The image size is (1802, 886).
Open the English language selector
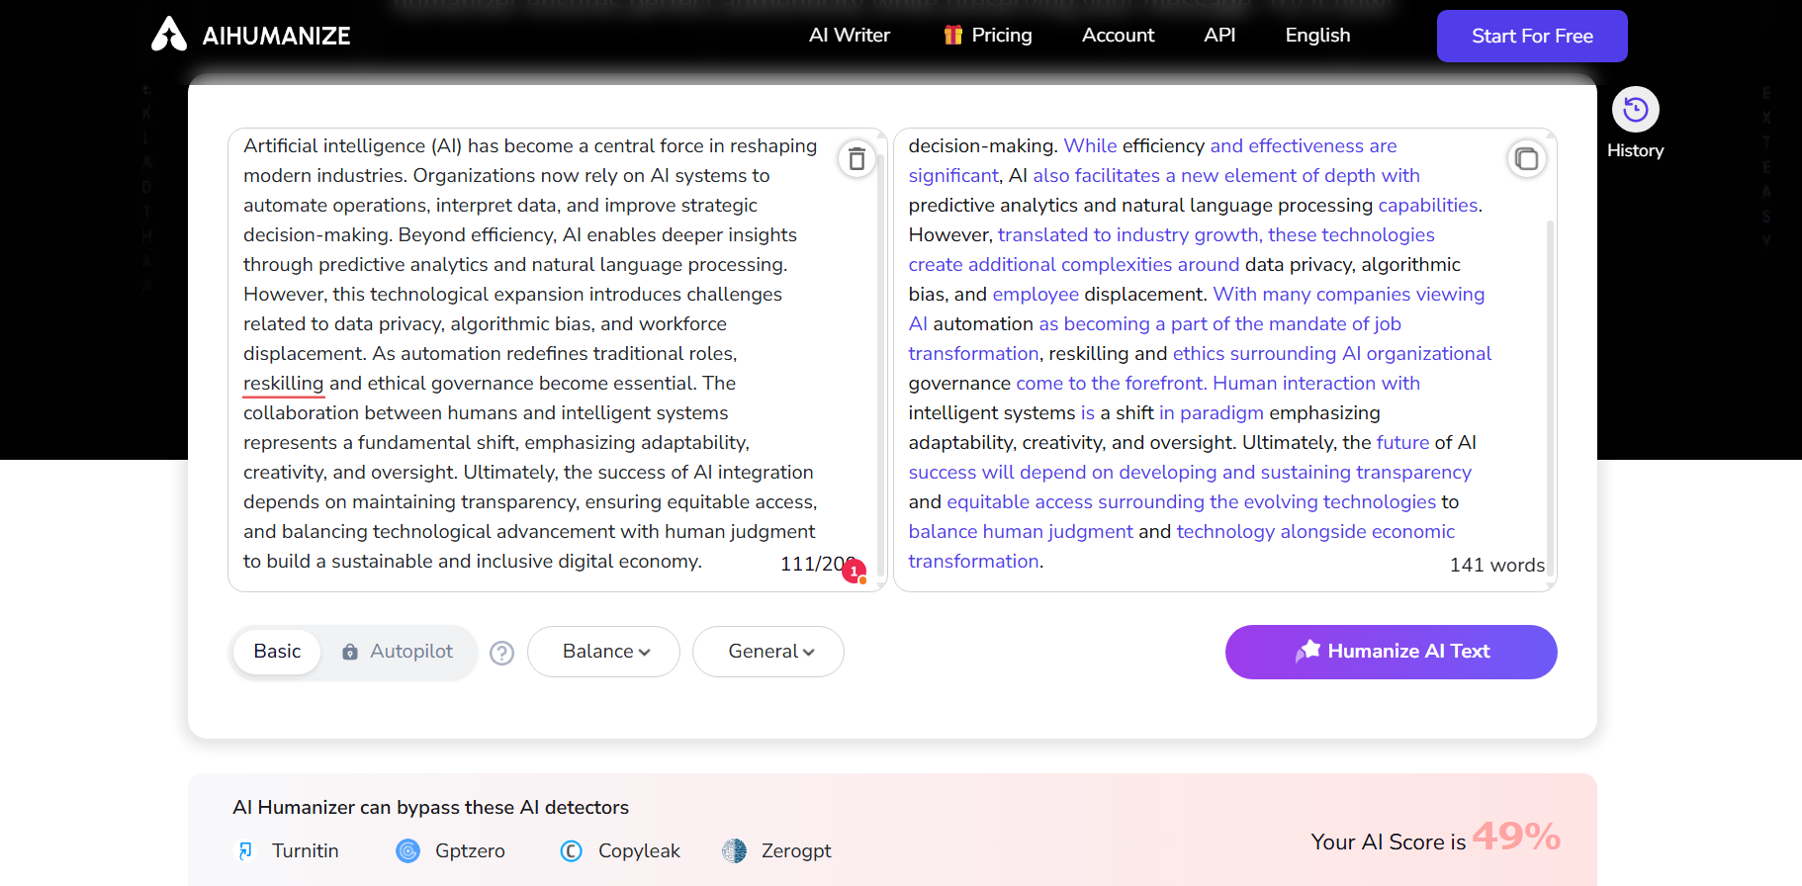click(1317, 36)
